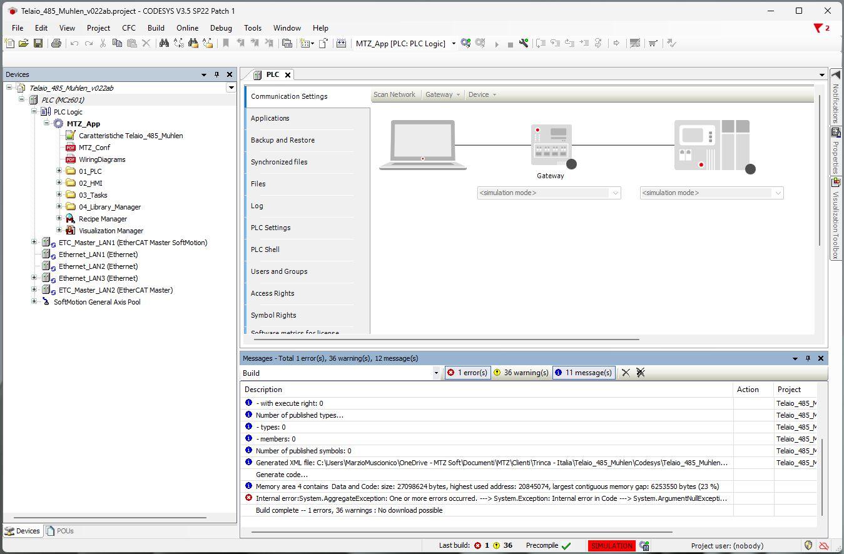Click the Scan Network button
Image resolution: width=844 pixels, height=554 pixels.
coord(394,94)
